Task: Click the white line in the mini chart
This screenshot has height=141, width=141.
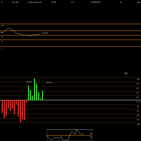Action: click(x=65, y=135)
